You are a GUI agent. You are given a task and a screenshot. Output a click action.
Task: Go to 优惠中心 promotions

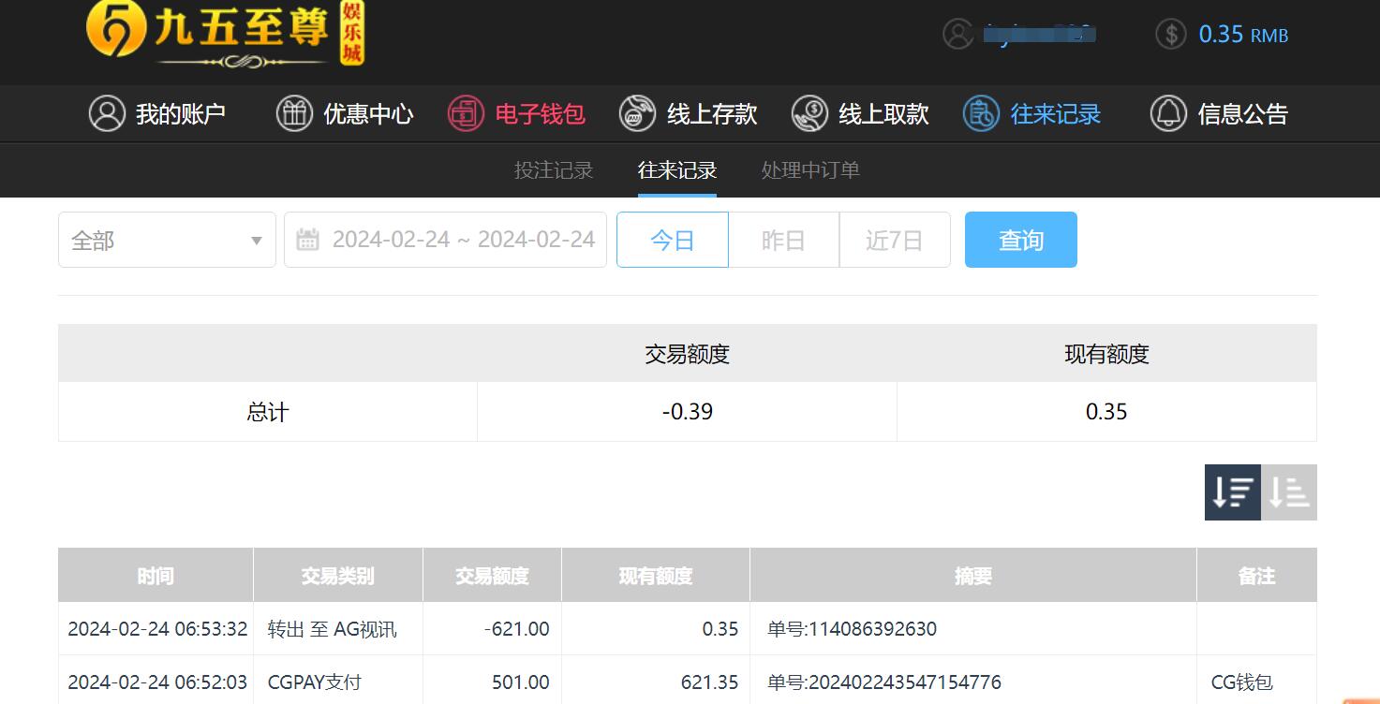tap(345, 114)
